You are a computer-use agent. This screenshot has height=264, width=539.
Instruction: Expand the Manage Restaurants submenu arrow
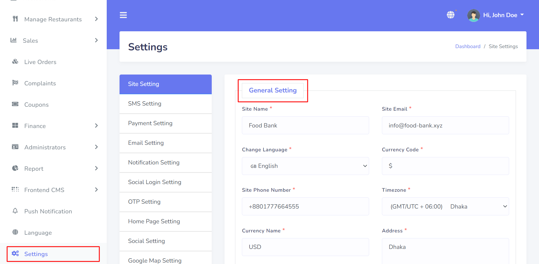[x=96, y=19]
